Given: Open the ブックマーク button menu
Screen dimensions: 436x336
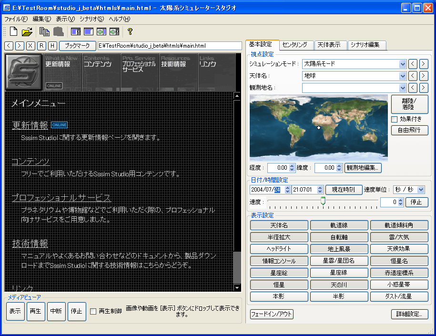Looking at the screenshot, I should coord(77,46).
